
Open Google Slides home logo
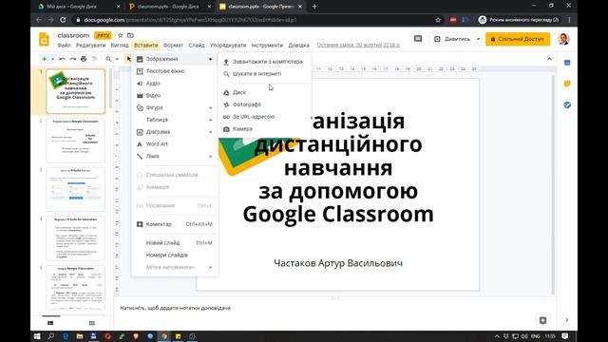[x=45, y=39]
